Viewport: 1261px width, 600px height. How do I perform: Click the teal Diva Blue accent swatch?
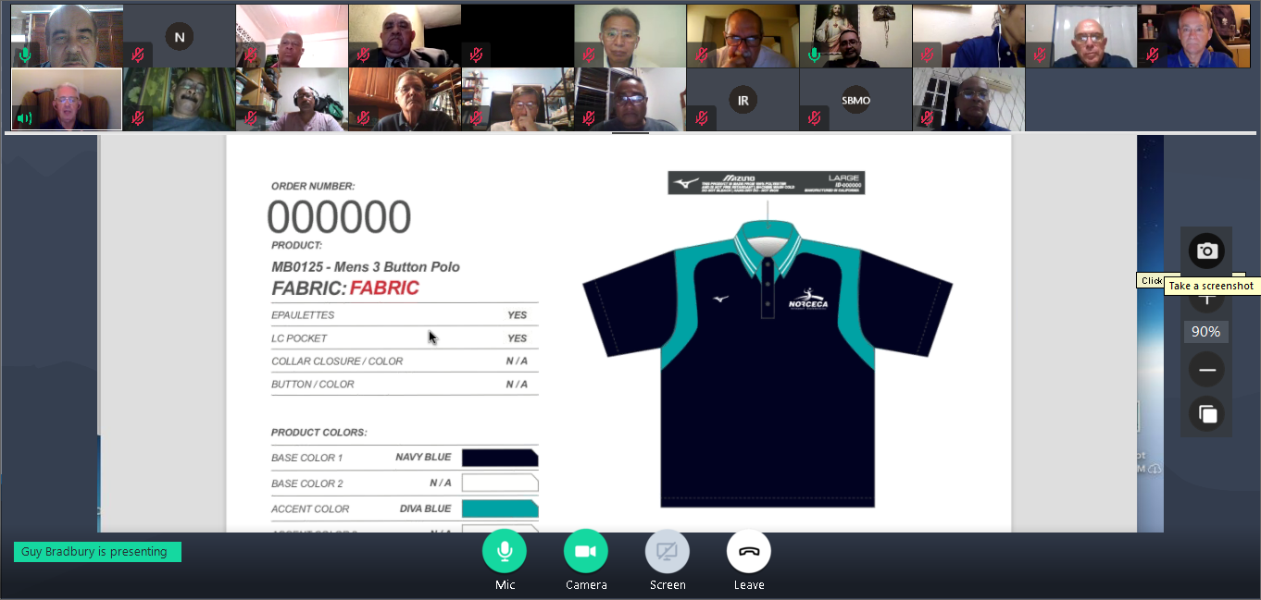[x=500, y=508]
